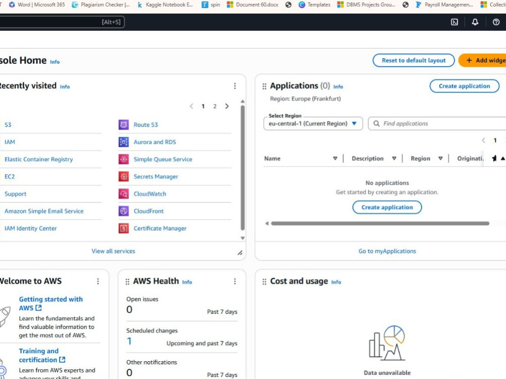
Task: Click the Info link beside Cost and usage
Action: (336, 282)
